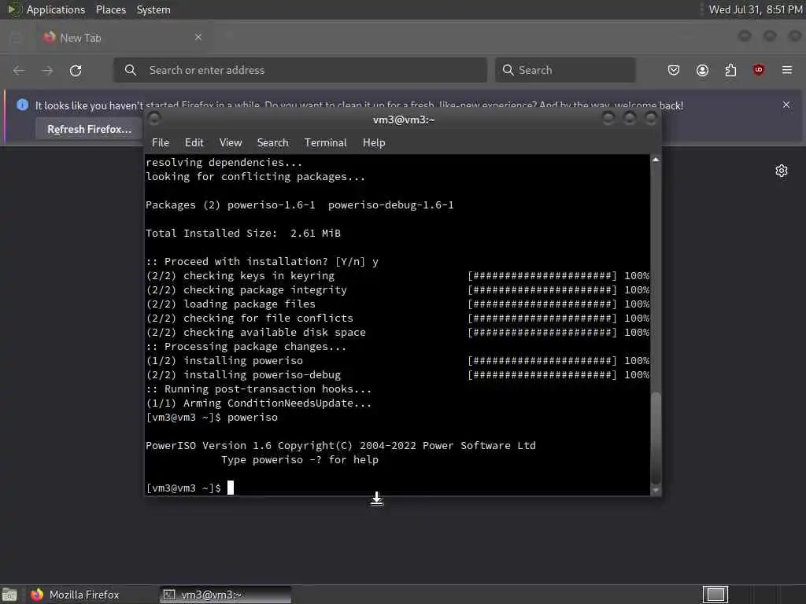806x604 pixels.
Task: Click the 'Total Installed Size: 2.61 MiB' line
Action: [x=243, y=233]
